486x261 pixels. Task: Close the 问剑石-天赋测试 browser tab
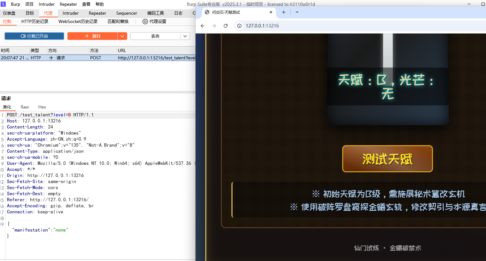click(x=271, y=12)
